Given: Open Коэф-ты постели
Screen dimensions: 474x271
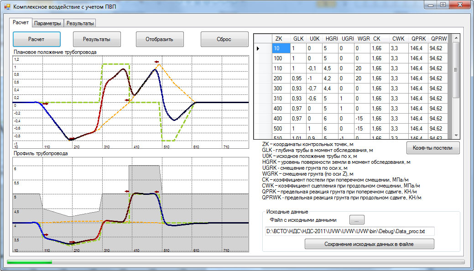Looking at the screenshot, I should [433, 148].
